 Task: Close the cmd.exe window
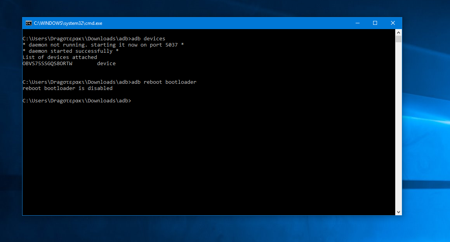(x=393, y=23)
